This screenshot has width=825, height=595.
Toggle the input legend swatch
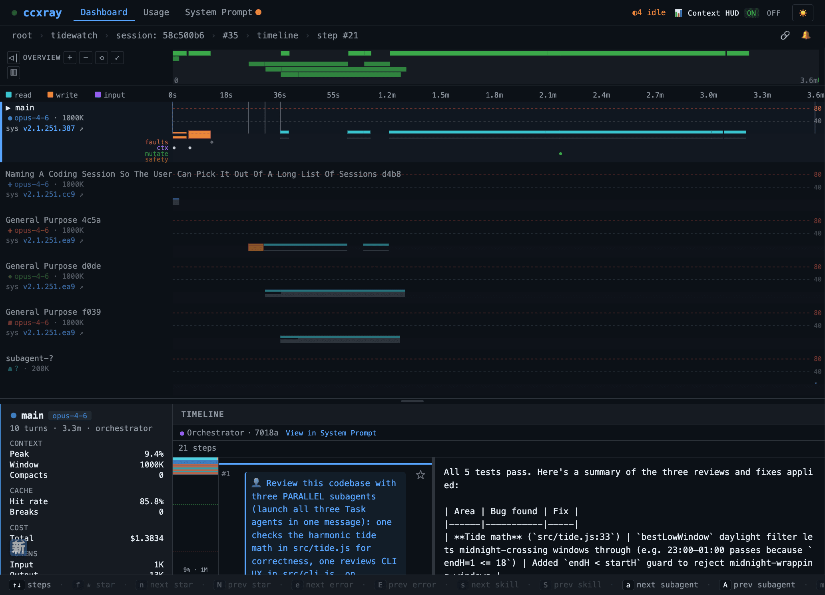tap(98, 95)
